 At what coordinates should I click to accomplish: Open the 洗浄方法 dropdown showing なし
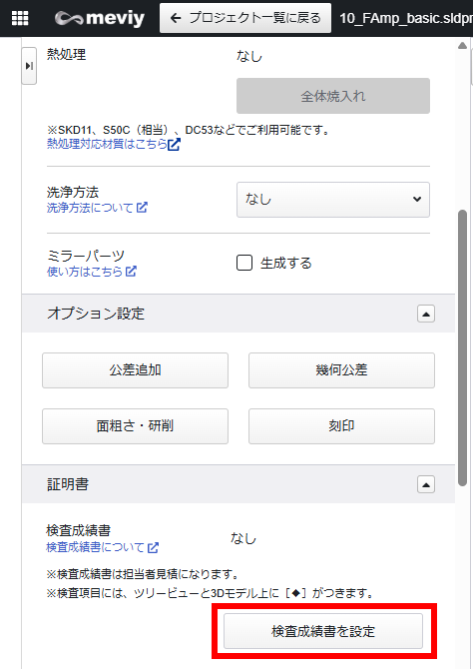333,200
